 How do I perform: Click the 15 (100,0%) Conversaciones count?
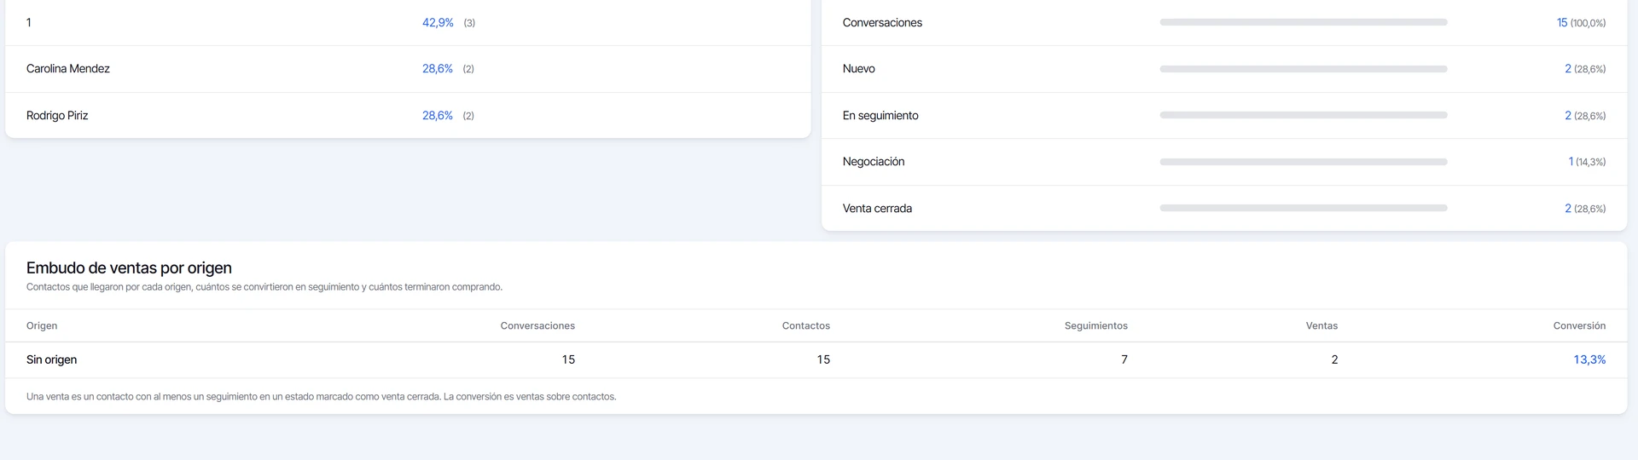(x=1581, y=23)
